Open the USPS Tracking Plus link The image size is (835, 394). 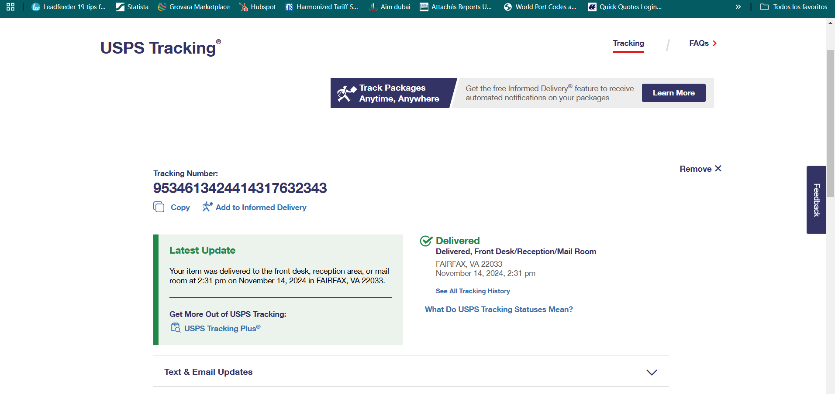(222, 328)
